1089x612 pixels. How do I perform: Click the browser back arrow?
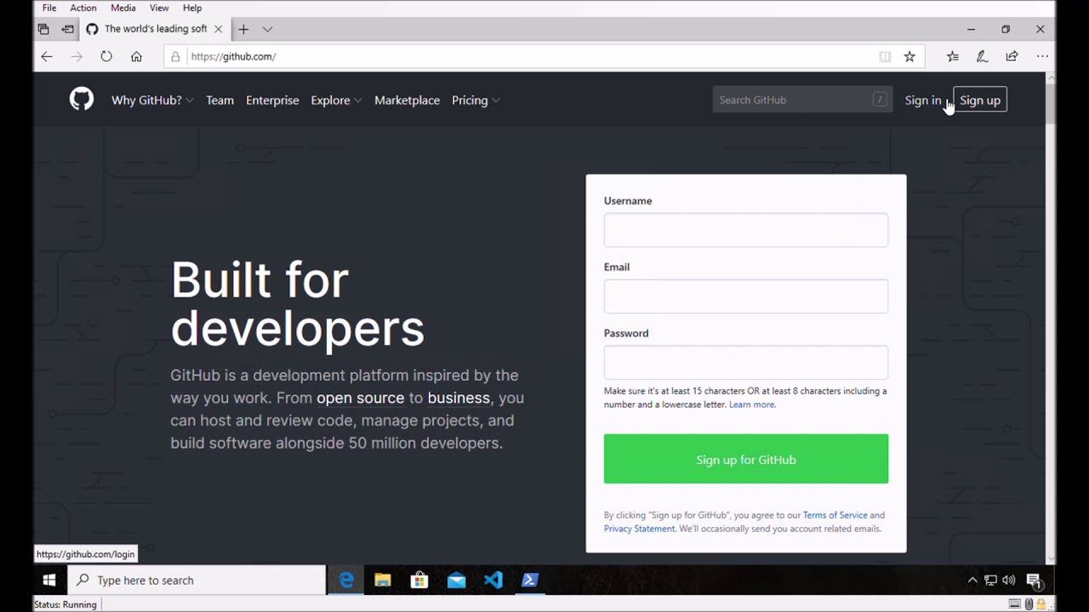coord(47,56)
